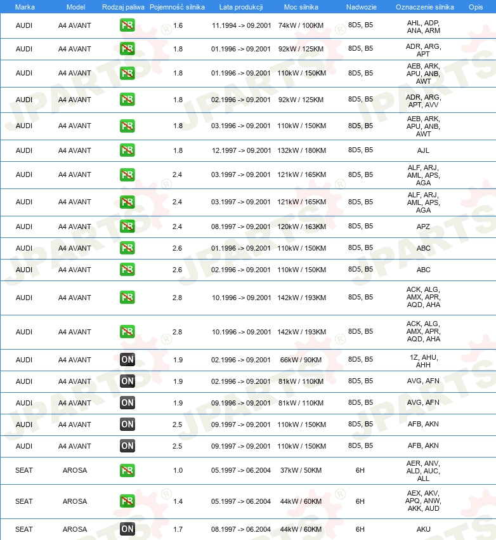Select the '132kW / 180KM' power cell
Image resolution: width=496 pixels, height=540 pixels.
pos(301,150)
